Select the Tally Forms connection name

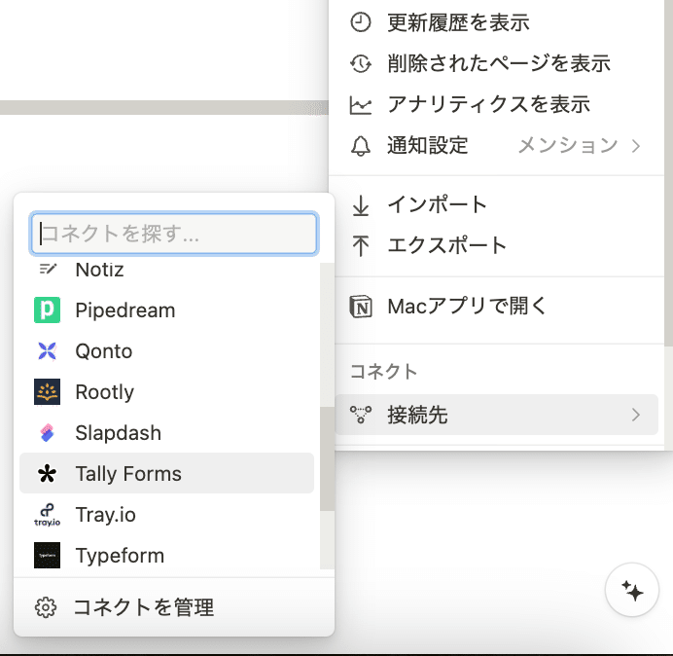click(128, 474)
